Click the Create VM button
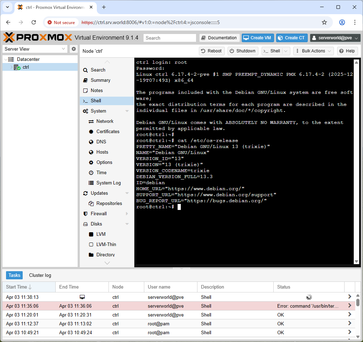 258,38
